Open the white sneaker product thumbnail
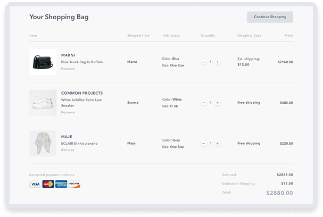The image size is (323, 217). point(43,103)
